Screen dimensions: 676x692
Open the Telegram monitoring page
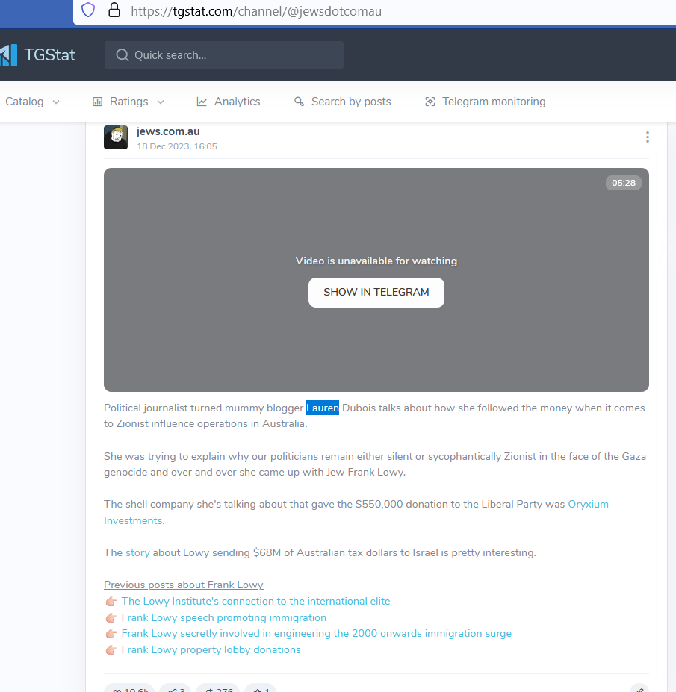(x=486, y=102)
